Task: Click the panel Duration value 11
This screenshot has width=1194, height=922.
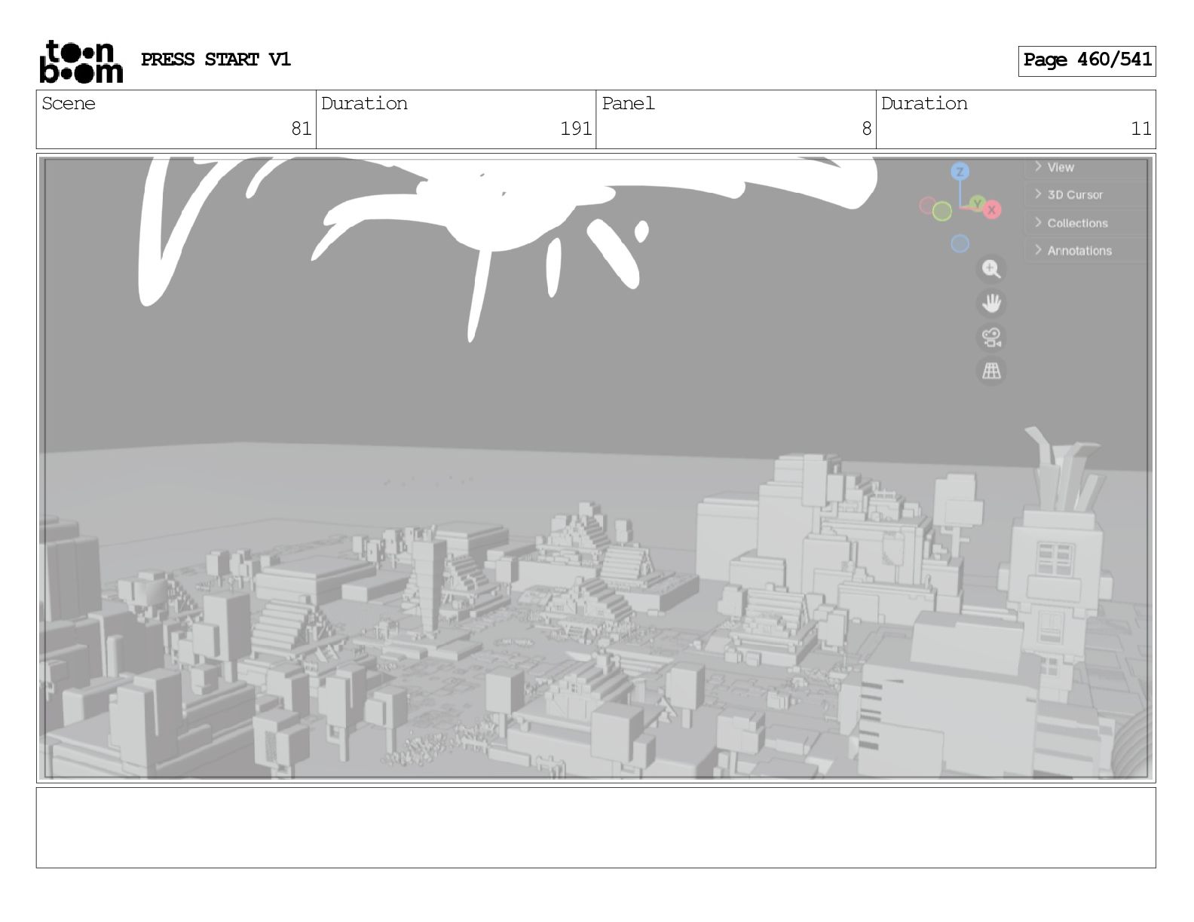Action: click(x=1141, y=129)
